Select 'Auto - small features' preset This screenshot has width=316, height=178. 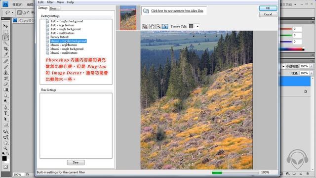pyautogui.click(x=63, y=33)
